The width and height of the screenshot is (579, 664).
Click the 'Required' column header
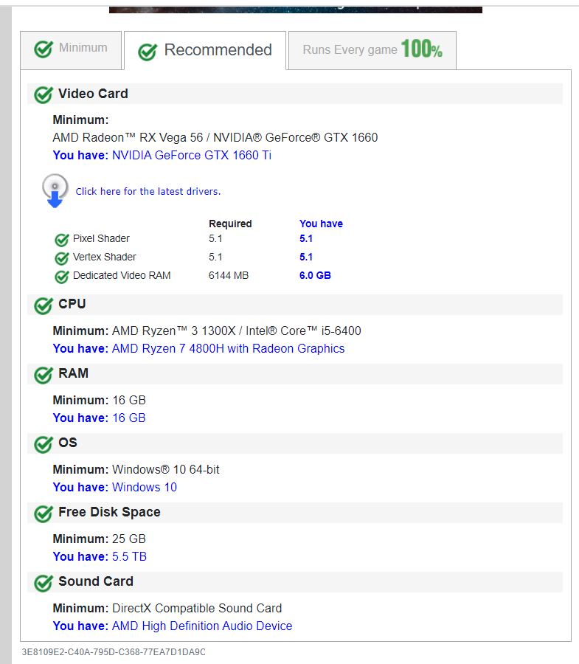point(230,224)
